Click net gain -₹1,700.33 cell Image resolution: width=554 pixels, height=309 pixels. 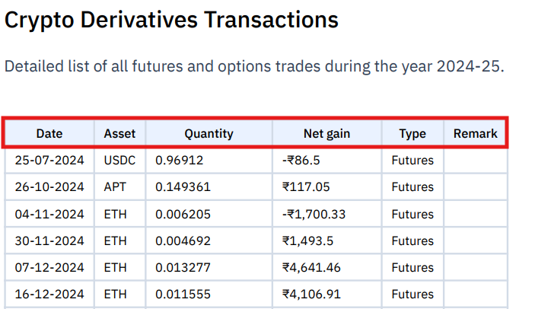click(326, 214)
